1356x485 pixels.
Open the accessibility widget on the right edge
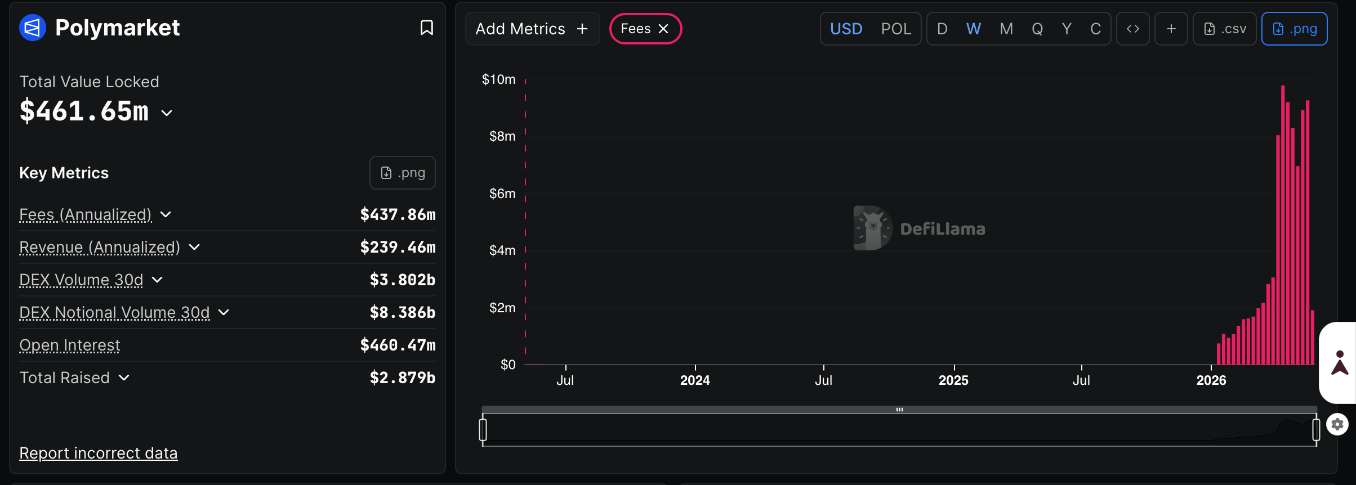(x=1339, y=363)
